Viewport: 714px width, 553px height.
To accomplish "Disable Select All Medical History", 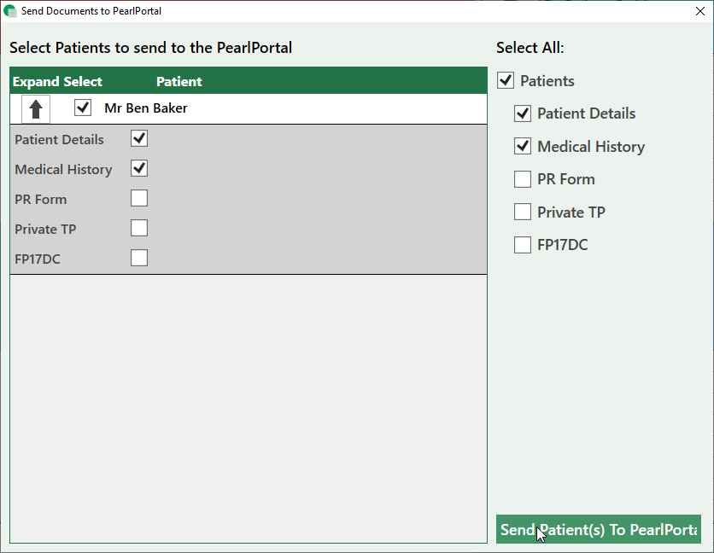I will pyautogui.click(x=523, y=147).
